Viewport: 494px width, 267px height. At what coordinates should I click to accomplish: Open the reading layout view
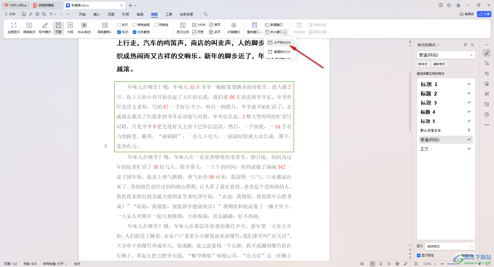pos(29,28)
